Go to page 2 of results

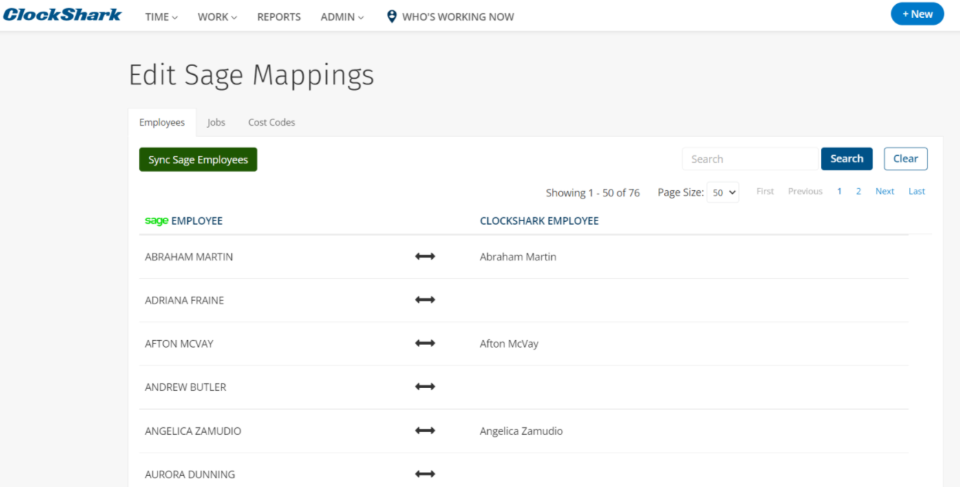click(x=858, y=191)
